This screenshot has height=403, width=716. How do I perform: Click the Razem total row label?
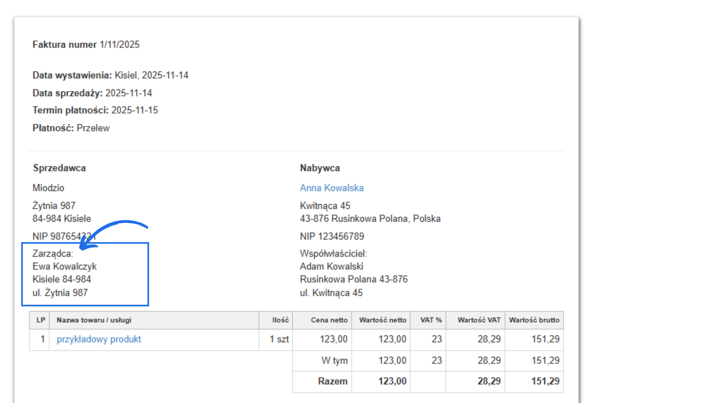tap(332, 381)
